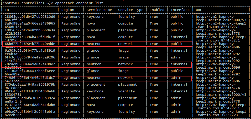This screenshot has width=251, height=119.
Task: Click the highlighted neutron internal endpoint row
Action: (x=97, y=64)
